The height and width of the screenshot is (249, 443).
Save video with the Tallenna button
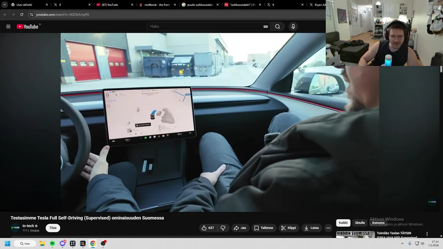tap(264, 228)
